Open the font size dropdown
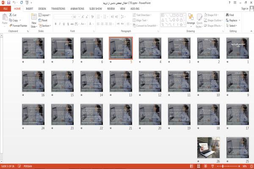The height and width of the screenshot is (169, 254). [79, 16]
